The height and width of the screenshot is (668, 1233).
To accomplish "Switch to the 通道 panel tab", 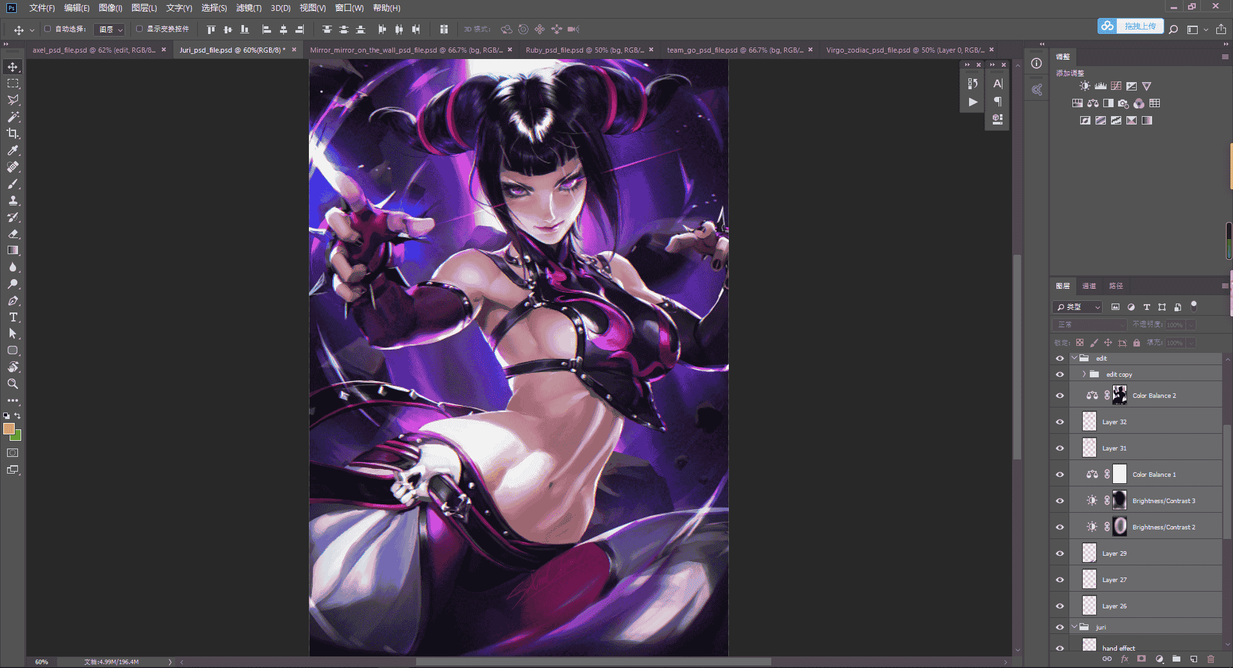I will click(x=1089, y=286).
